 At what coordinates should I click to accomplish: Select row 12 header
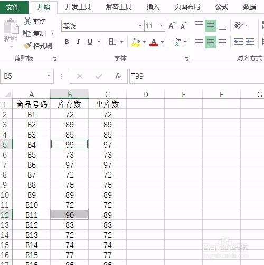click(x=6, y=215)
